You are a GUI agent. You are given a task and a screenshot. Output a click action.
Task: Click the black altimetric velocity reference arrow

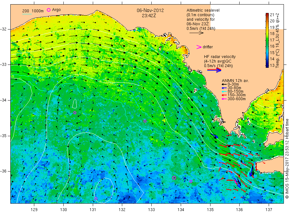coord(197,33)
